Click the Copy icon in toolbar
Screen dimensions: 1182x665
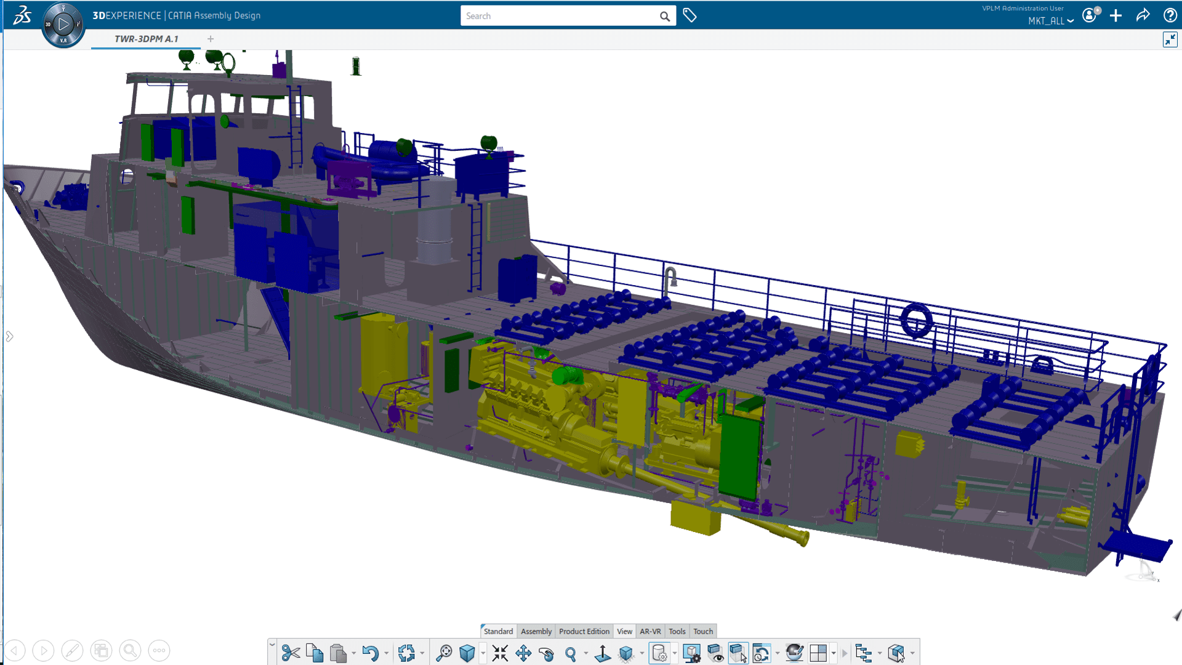pos(315,653)
